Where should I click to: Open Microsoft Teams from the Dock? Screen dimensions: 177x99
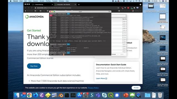tap(98, 95)
